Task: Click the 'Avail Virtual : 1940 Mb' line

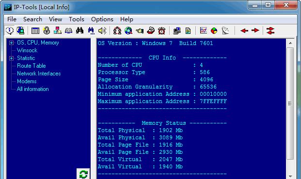Action: click(x=140, y=167)
